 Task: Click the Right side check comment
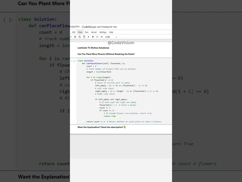click(105, 94)
